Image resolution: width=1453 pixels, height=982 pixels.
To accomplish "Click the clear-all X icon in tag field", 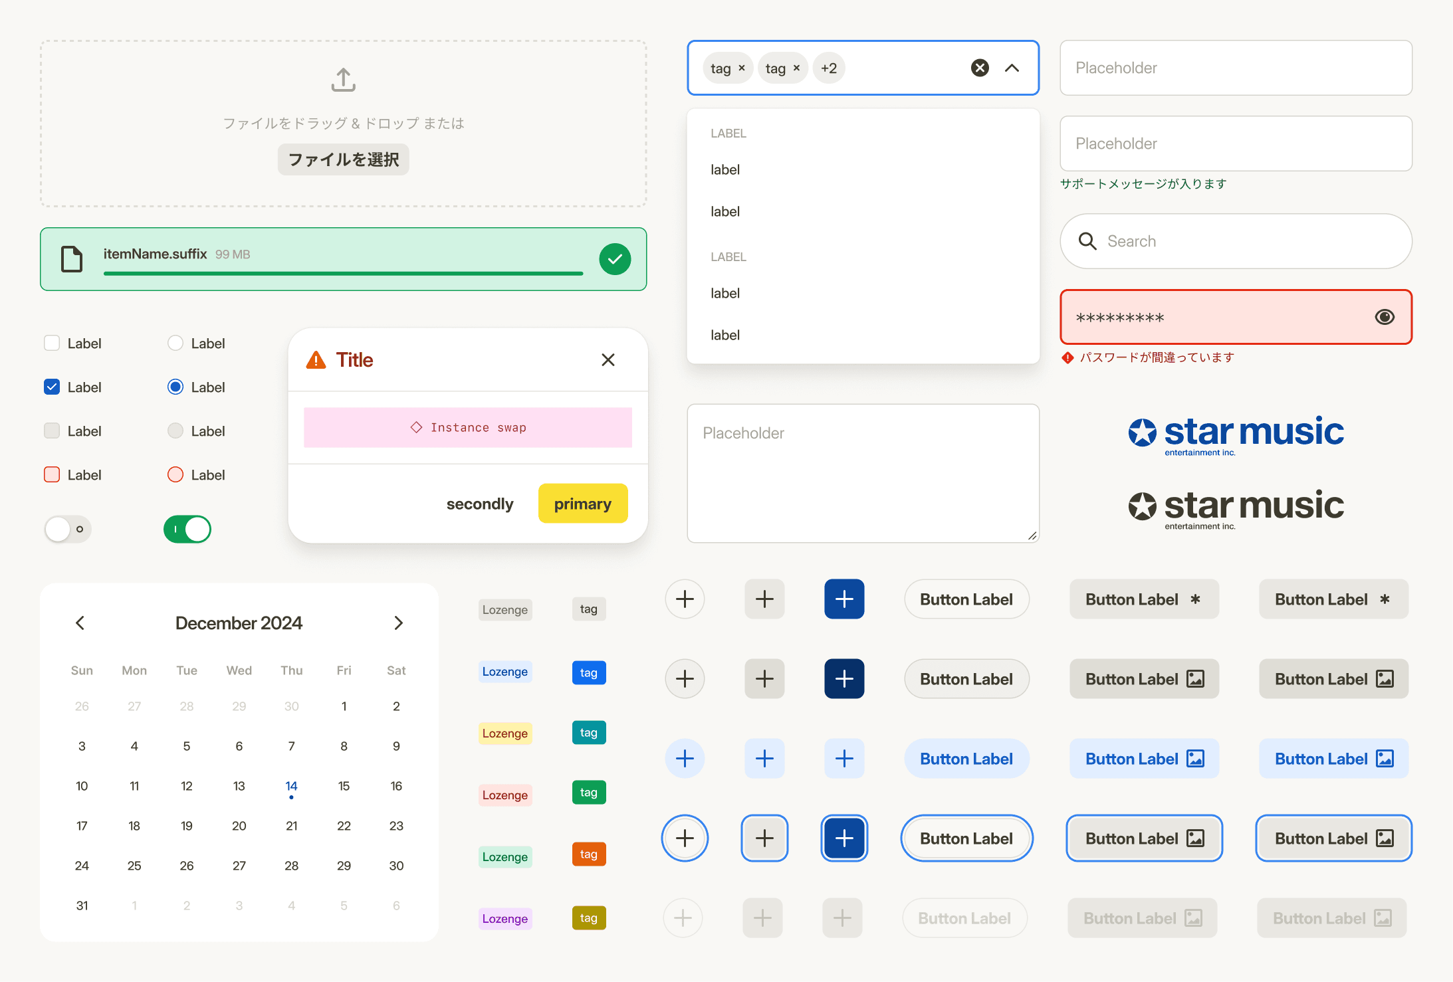I will pyautogui.click(x=980, y=68).
